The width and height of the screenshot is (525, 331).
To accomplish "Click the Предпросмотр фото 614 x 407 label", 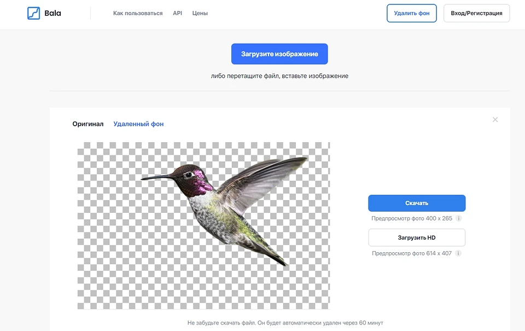I will click(412, 253).
